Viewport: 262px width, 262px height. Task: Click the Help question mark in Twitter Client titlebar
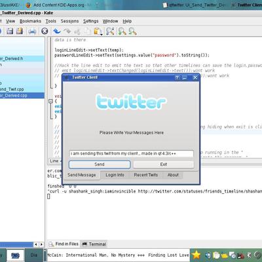tap(177, 77)
